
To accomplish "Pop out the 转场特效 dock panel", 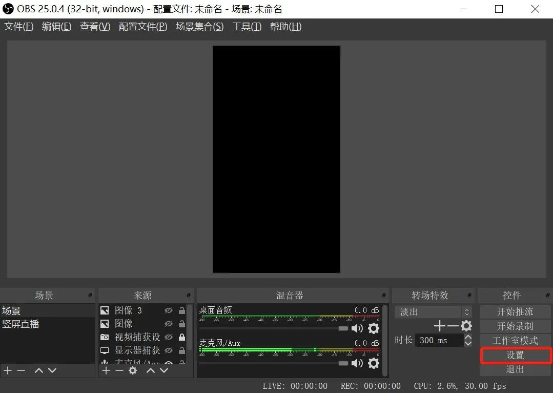I will pos(469,295).
